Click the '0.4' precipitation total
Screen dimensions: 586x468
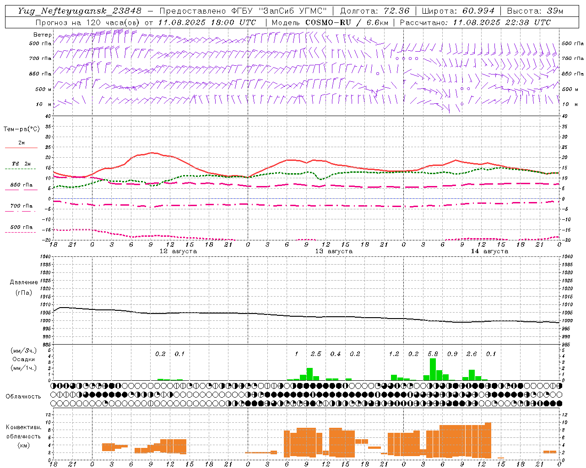click(336, 354)
